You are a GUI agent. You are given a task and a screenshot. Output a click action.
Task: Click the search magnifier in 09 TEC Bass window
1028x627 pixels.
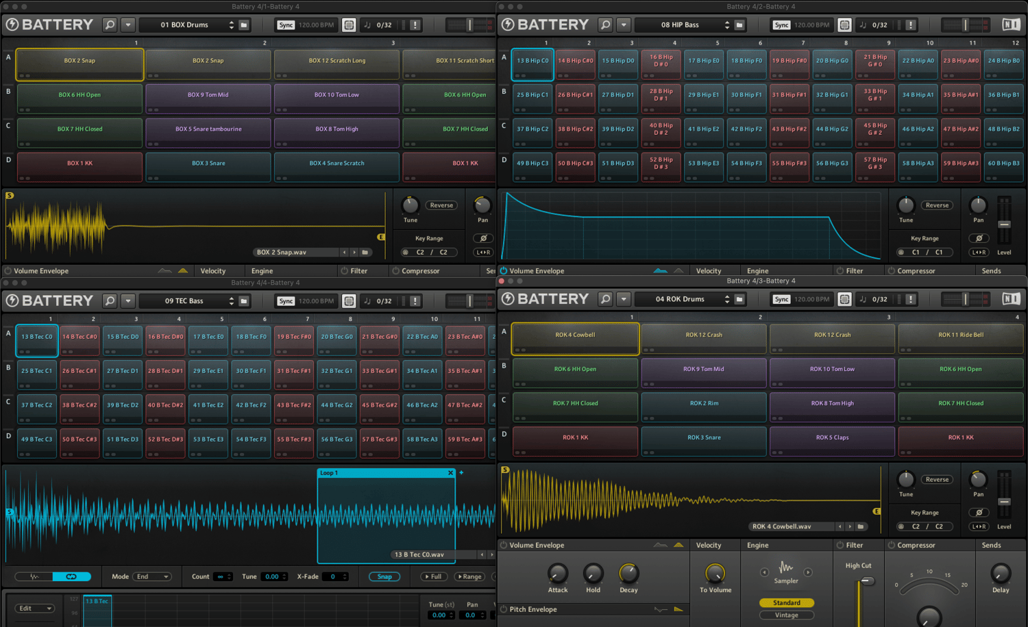110,301
